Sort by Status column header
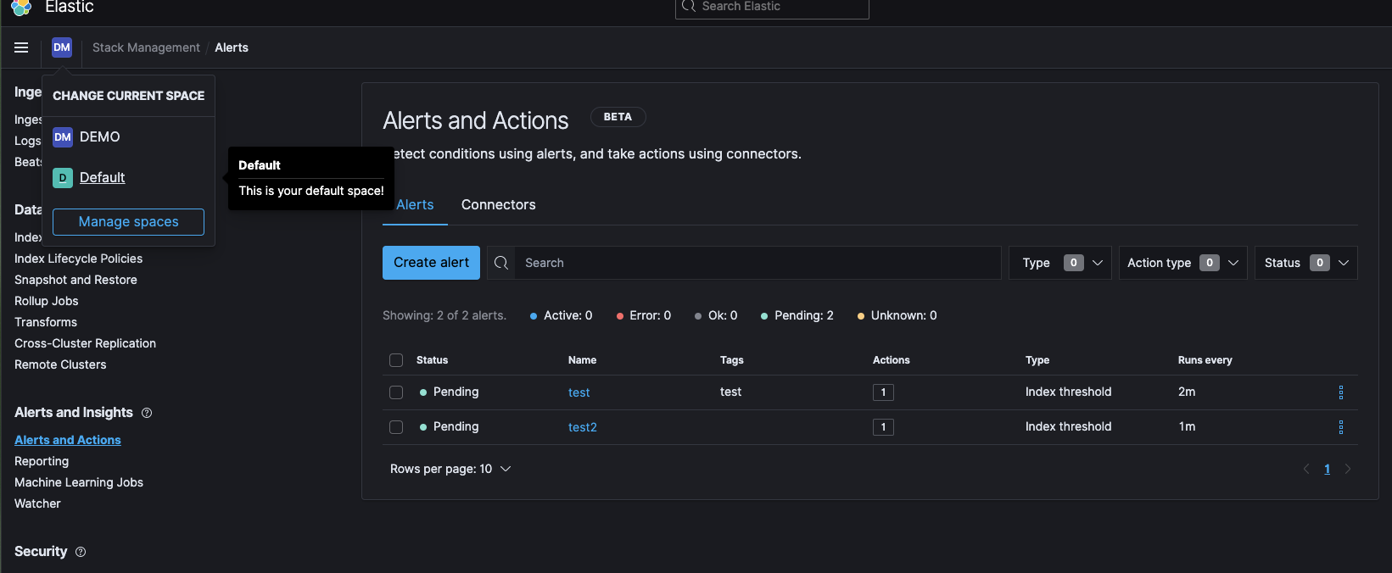1392x573 pixels. [432, 360]
